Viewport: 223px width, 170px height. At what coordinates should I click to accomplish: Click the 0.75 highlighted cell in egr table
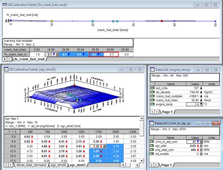115,146
